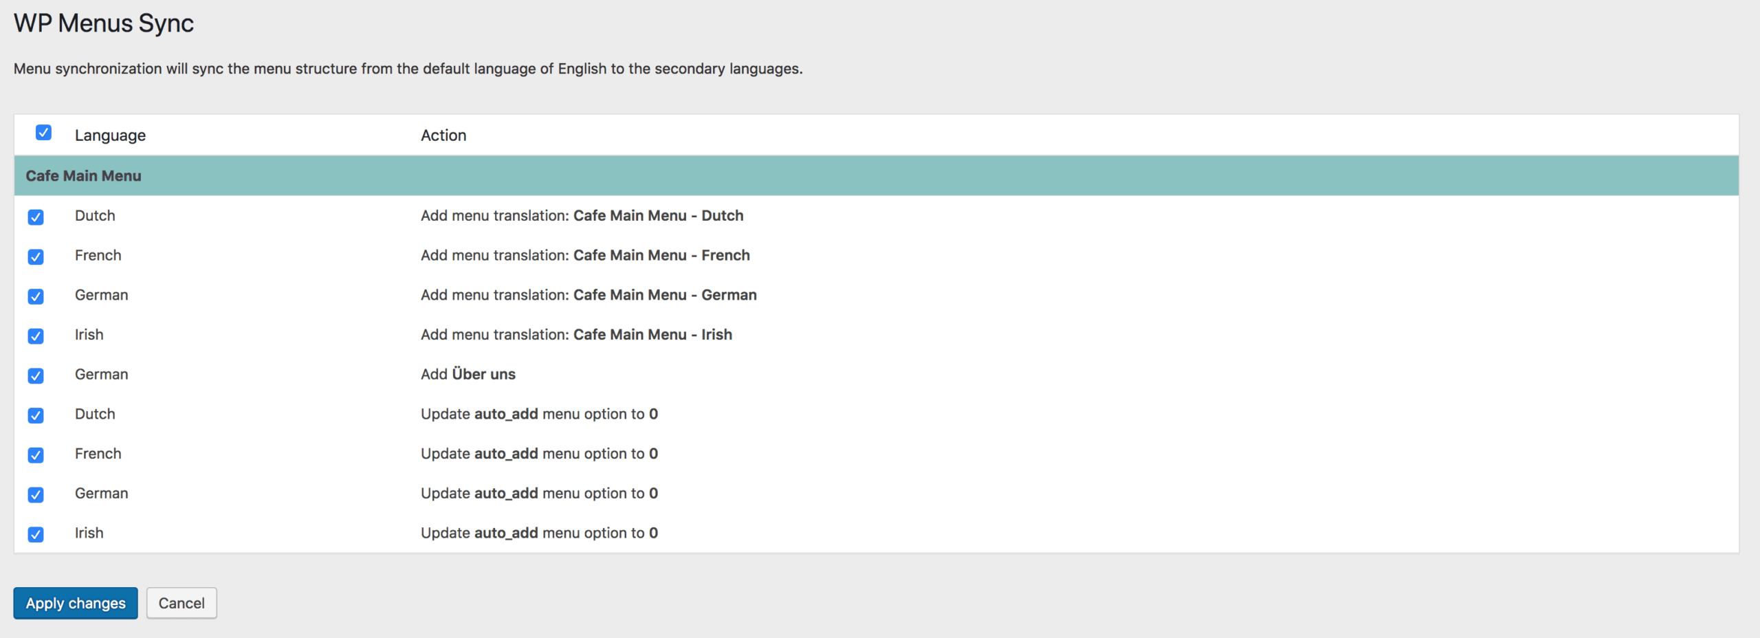Viewport: 1760px width, 638px height.
Task: Uncheck the French menu translation checkbox
Action: tap(35, 257)
